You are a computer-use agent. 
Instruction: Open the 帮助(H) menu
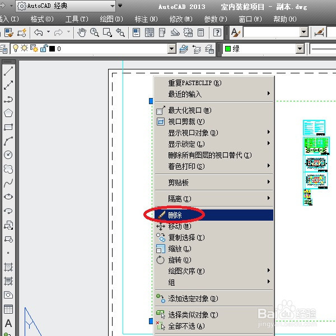285,19
